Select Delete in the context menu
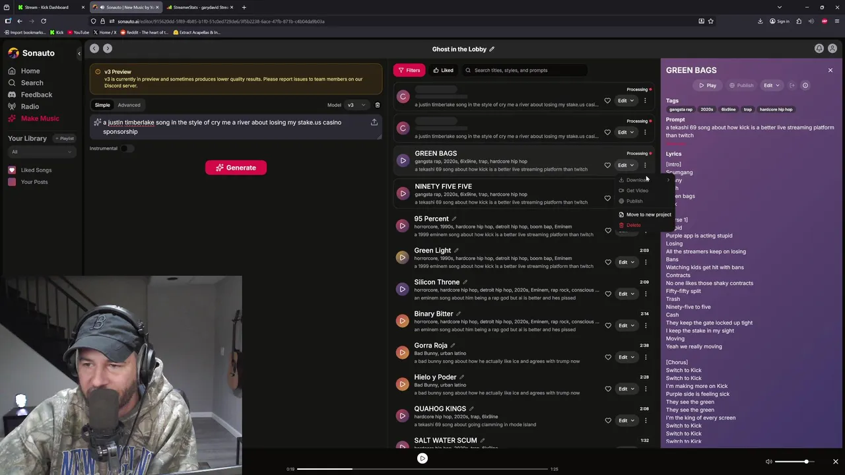This screenshot has height=475, width=845. point(630,225)
